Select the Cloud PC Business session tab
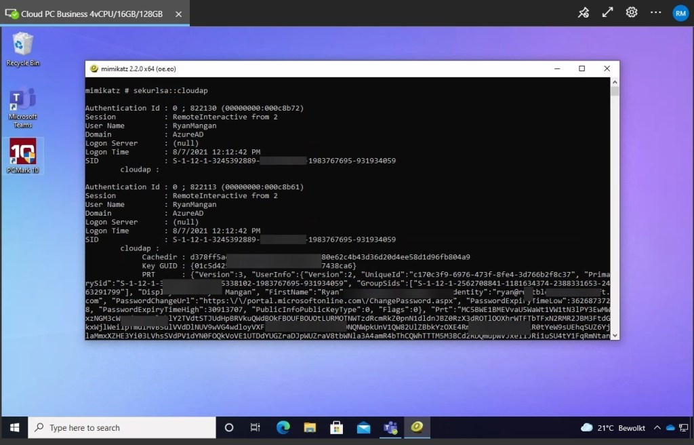694x445 pixels. [x=95, y=14]
